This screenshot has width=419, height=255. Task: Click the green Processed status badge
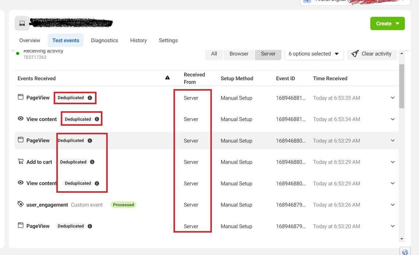coord(123,205)
